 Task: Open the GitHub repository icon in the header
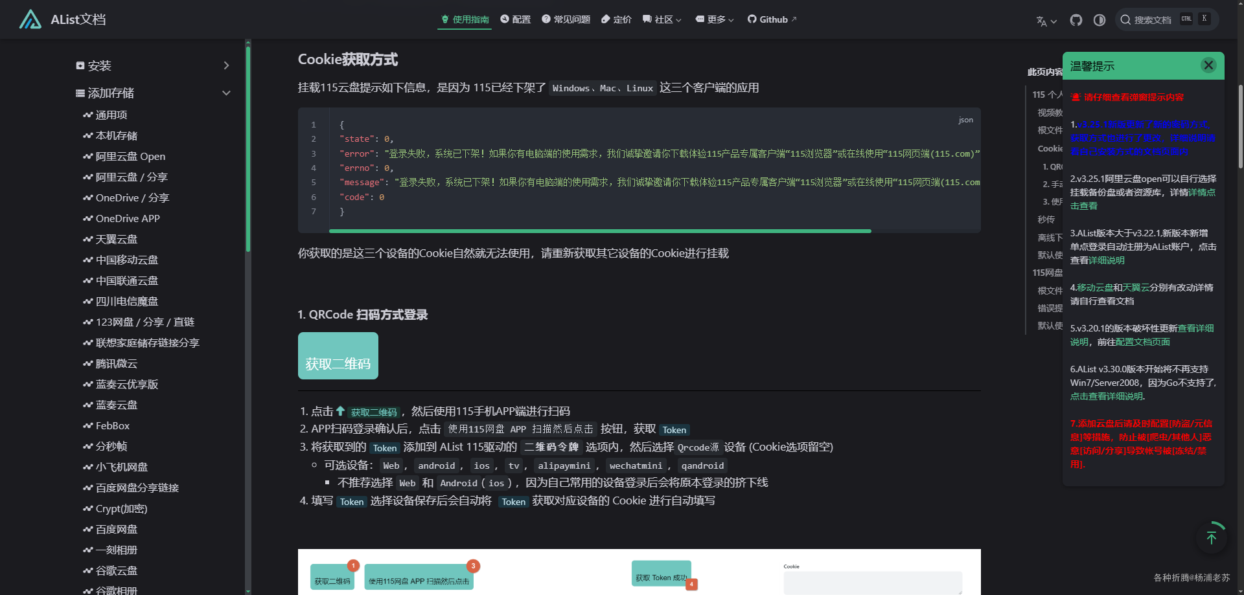coord(1076,20)
